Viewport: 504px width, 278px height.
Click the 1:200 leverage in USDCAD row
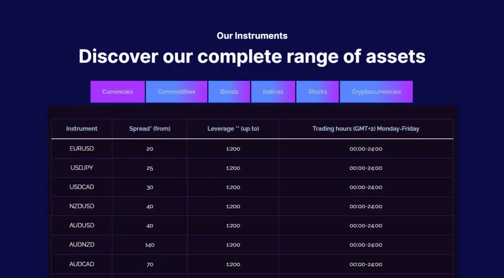233,187
